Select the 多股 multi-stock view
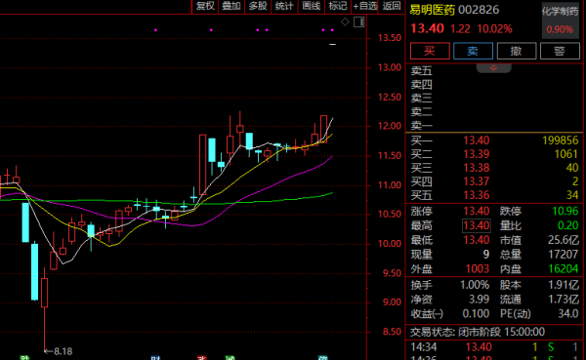The height and width of the screenshot is (360, 586). point(258,7)
